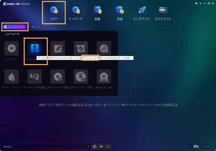Viewport: 216px width, 151px height.
Task: Open the 変換 (Convert) module
Action: click(x=98, y=13)
